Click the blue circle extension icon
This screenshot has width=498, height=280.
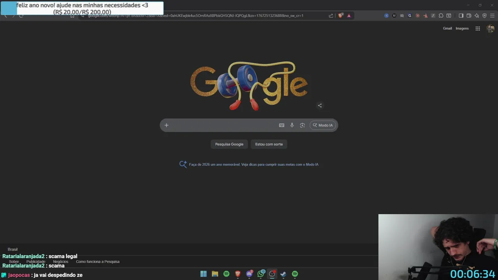click(x=386, y=16)
